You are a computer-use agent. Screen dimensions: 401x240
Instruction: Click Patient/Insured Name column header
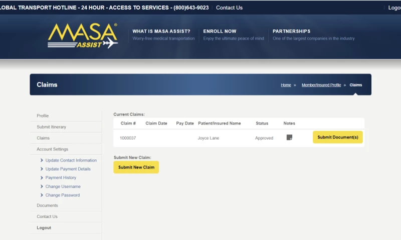pos(220,123)
